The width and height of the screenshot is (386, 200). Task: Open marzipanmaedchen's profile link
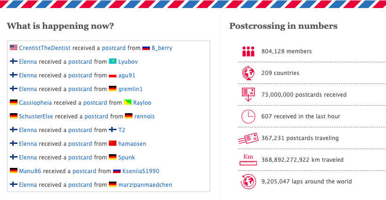(x=145, y=184)
